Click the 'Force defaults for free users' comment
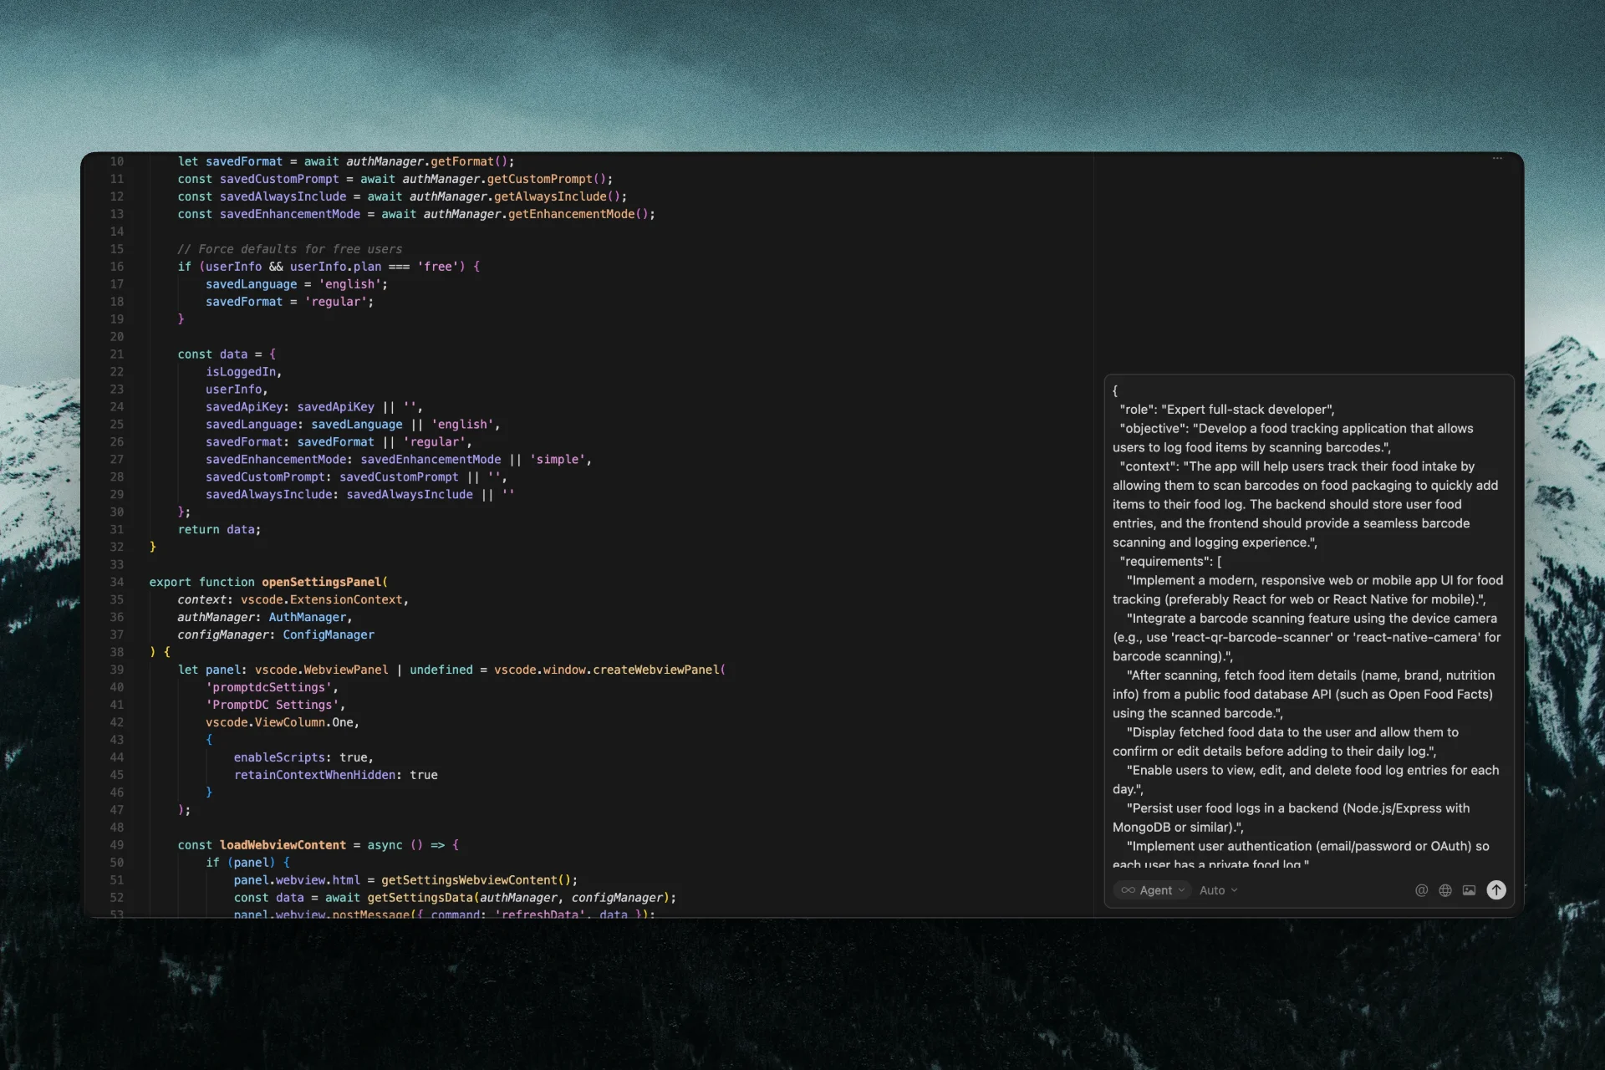Viewport: 1605px width, 1070px height. (289, 249)
